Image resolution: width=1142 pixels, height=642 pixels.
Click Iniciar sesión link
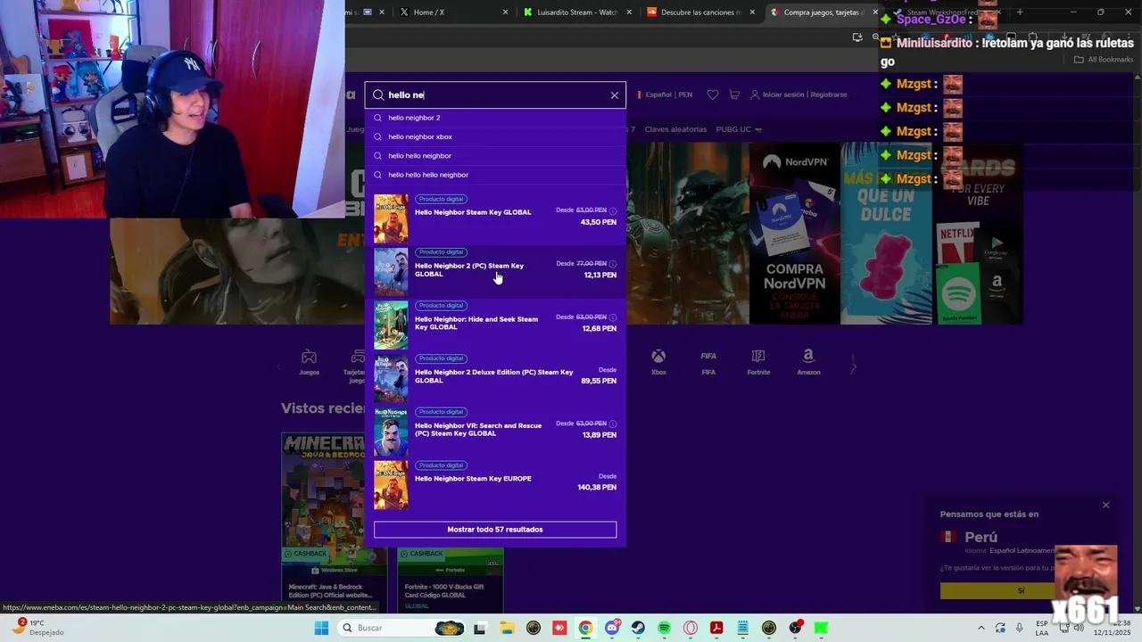[x=782, y=95]
